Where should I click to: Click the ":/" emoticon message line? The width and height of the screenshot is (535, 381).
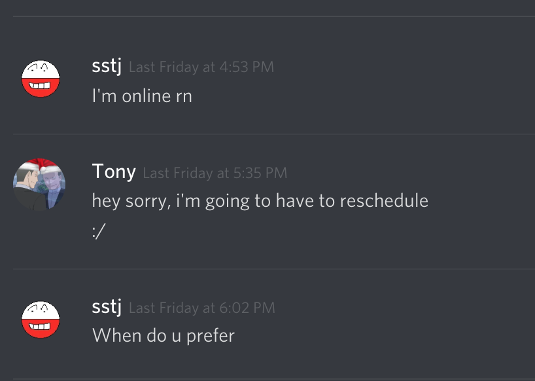pos(99,232)
